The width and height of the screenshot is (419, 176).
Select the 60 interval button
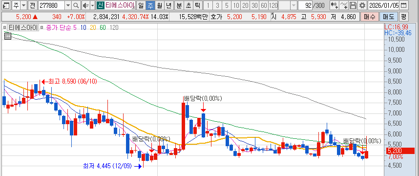click(x=264, y=5)
